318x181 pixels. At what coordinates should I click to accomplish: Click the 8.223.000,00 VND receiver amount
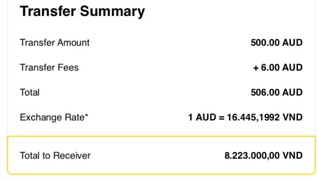coord(264,156)
